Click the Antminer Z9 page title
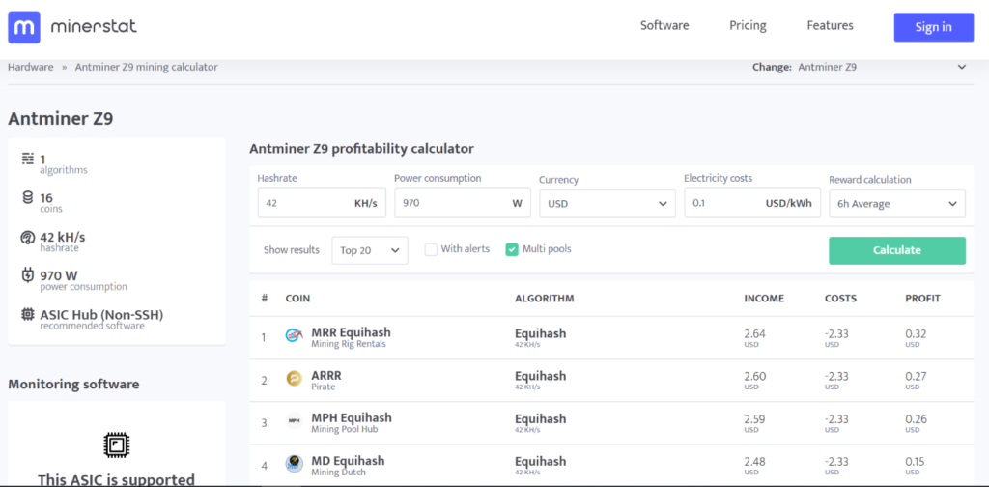Screen dimensions: 989x487 [61, 119]
